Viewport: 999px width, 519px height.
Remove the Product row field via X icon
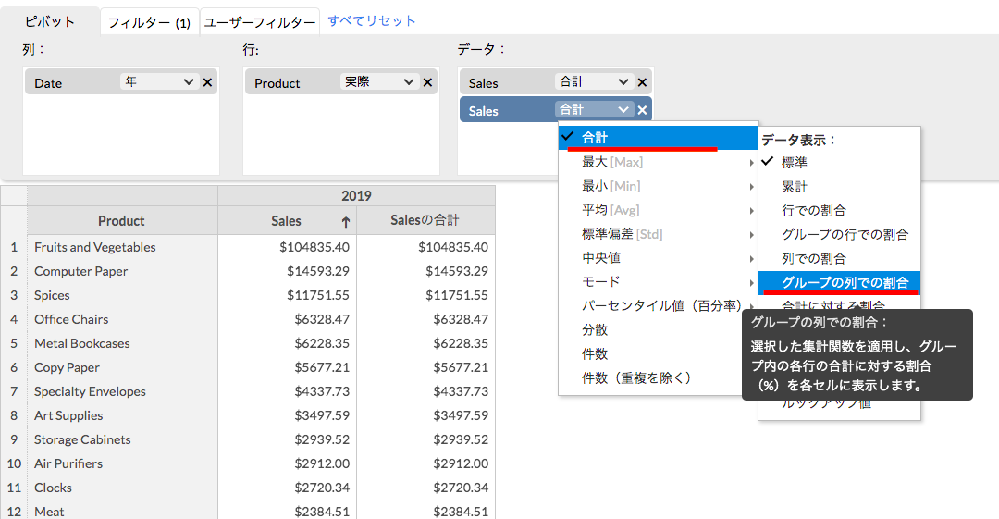(427, 82)
